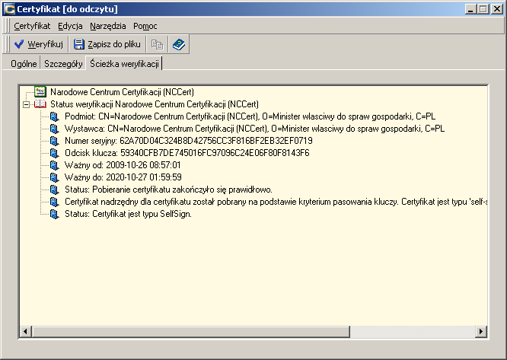Click the icon beside Ważny do
This screenshot has height=360, width=507.
tap(55, 178)
